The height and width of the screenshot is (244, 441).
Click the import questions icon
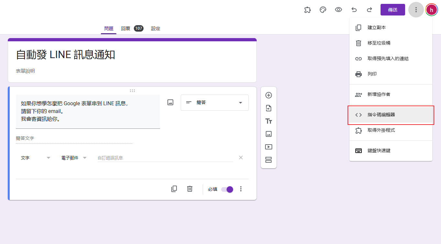269,108
